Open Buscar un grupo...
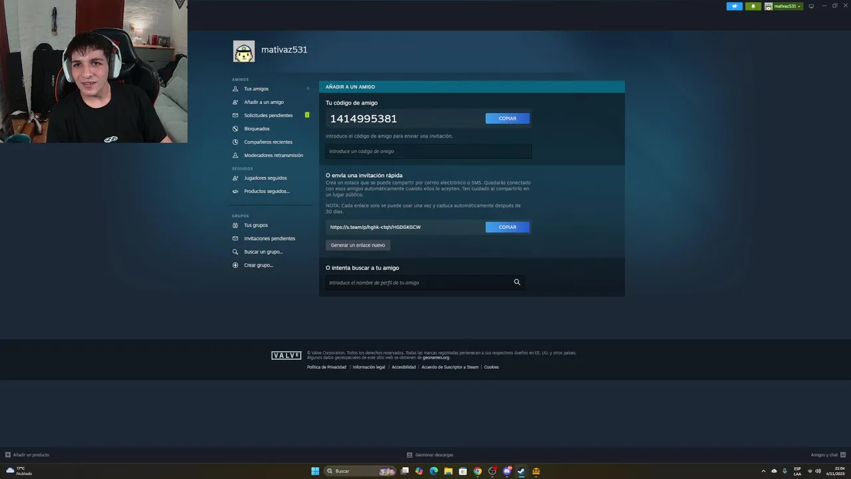 coord(263,251)
